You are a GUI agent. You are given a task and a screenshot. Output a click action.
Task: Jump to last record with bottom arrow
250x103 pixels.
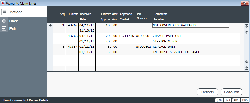click(x=247, y=68)
